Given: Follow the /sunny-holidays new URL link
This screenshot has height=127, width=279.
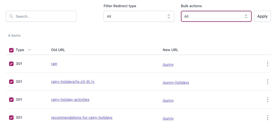Looking at the screenshot, I should 176,82.
